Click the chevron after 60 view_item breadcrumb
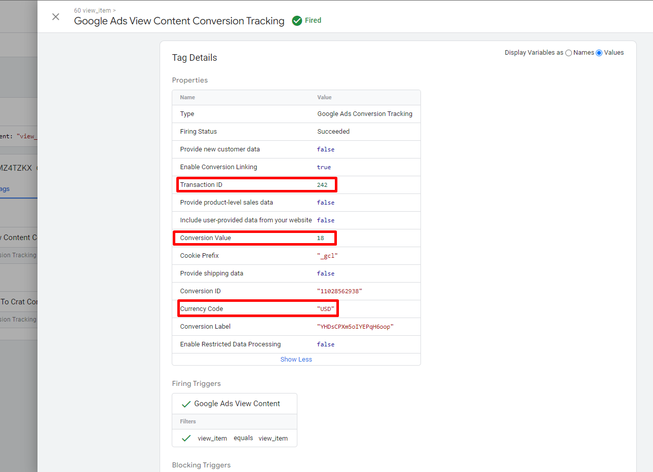Image resolution: width=653 pixels, height=472 pixels. [x=114, y=10]
